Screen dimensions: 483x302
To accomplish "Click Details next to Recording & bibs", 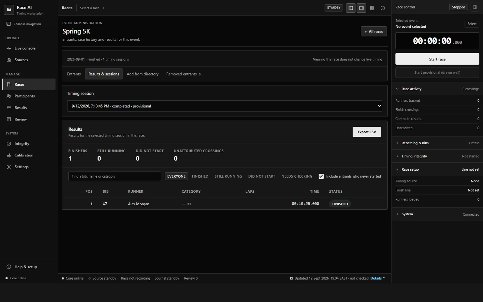I will click(x=474, y=143).
